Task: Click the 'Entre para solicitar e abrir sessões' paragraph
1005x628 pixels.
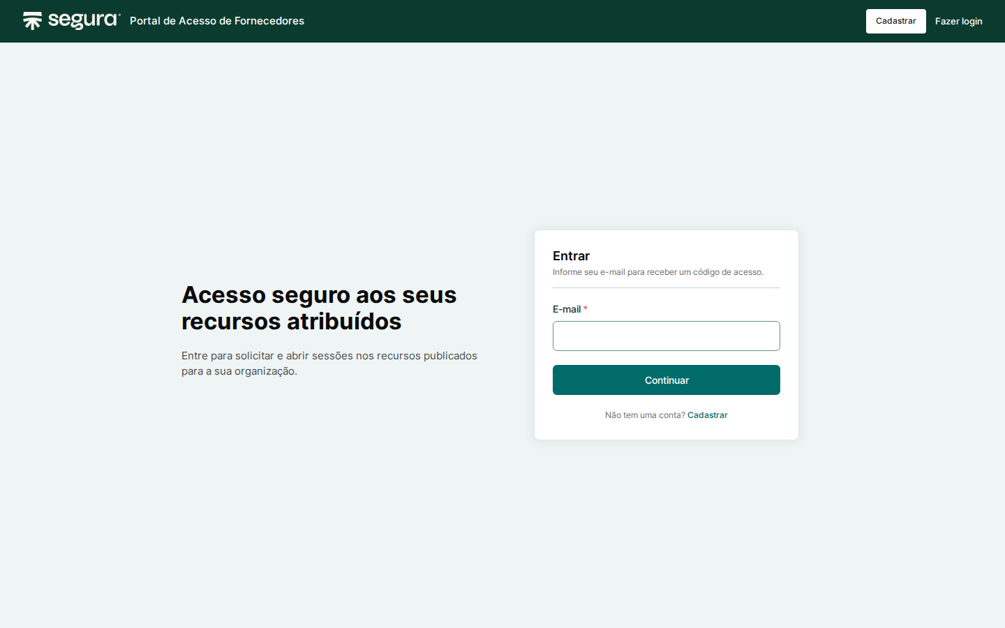Action: tap(329, 364)
